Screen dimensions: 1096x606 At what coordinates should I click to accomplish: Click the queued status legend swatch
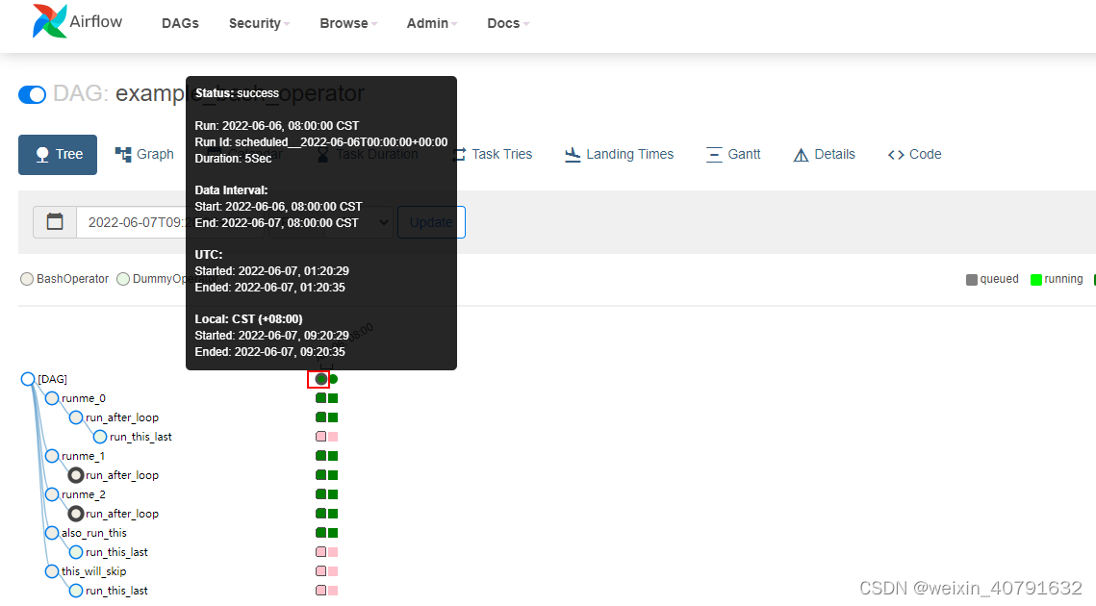click(972, 280)
